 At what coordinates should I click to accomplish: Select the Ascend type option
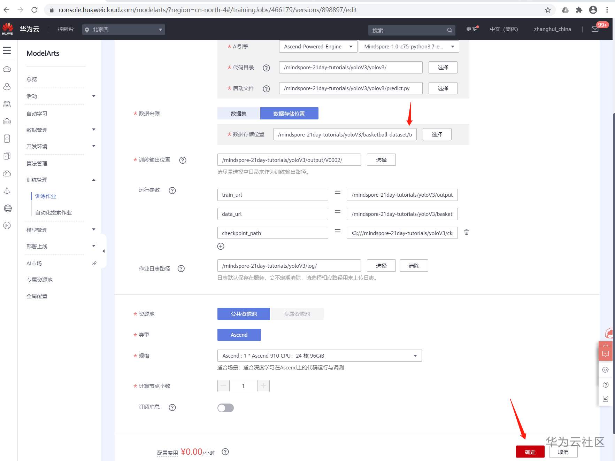click(x=239, y=335)
